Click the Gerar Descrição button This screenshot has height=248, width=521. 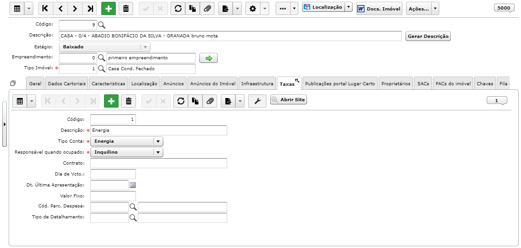pos(428,36)
